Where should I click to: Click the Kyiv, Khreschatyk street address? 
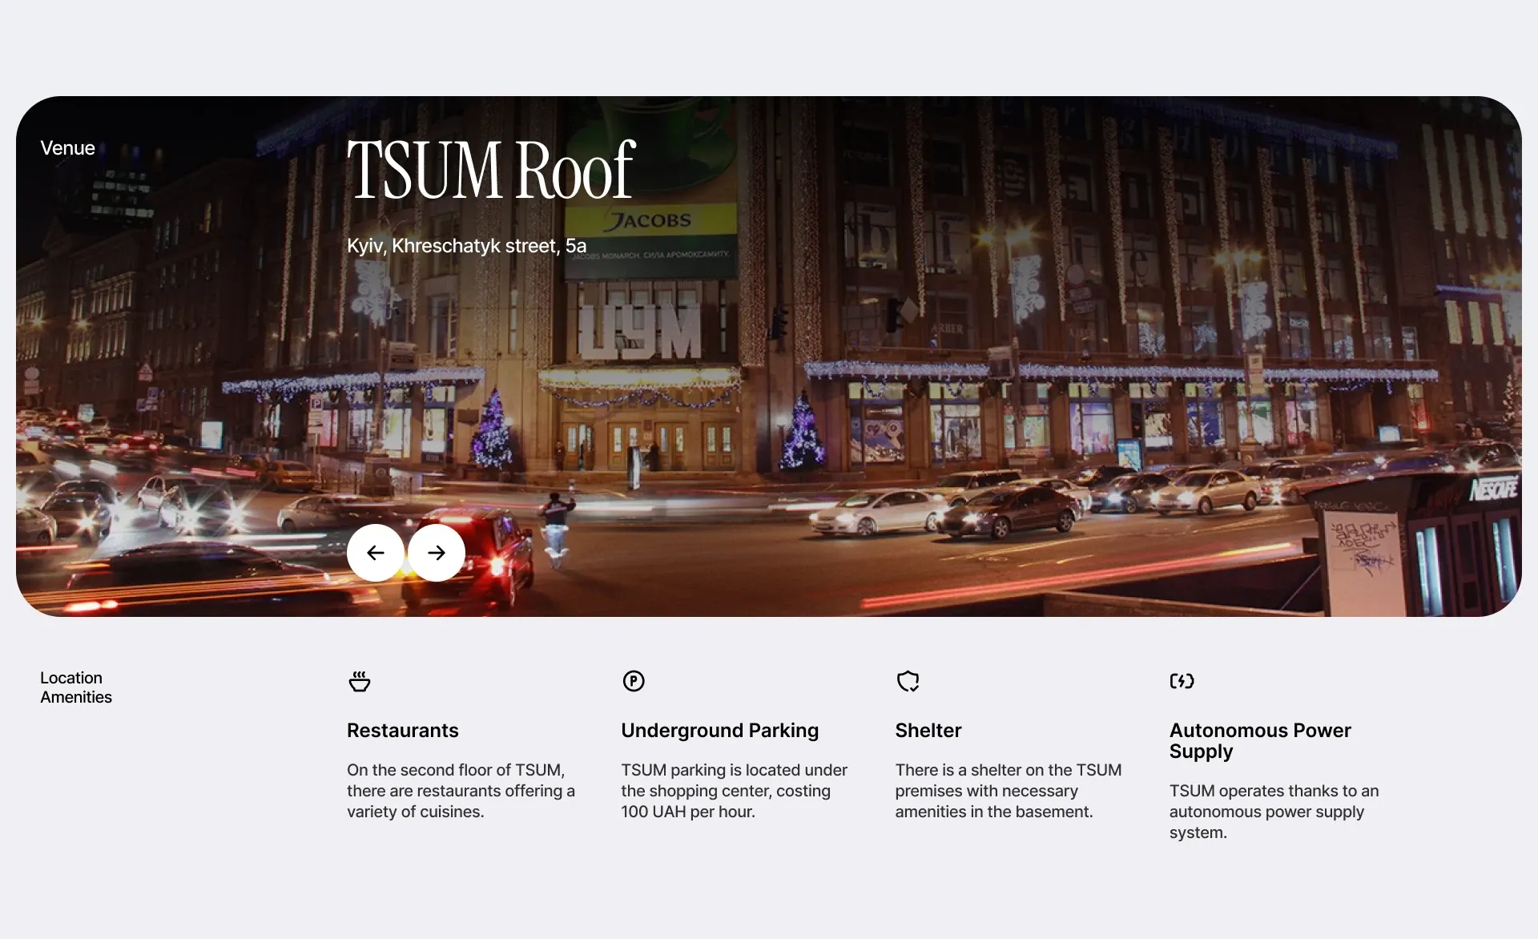coord(466,246)
